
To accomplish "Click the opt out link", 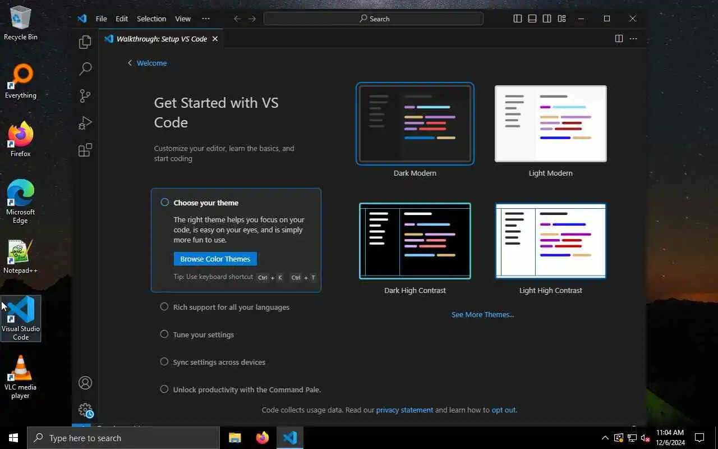I will pos(504,410).
